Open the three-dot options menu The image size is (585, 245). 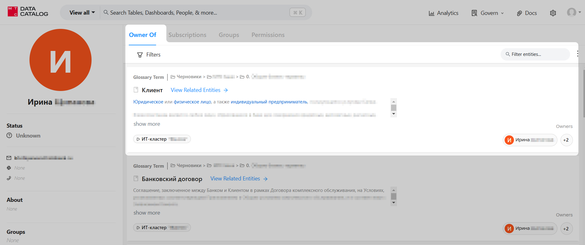[577, 54]
